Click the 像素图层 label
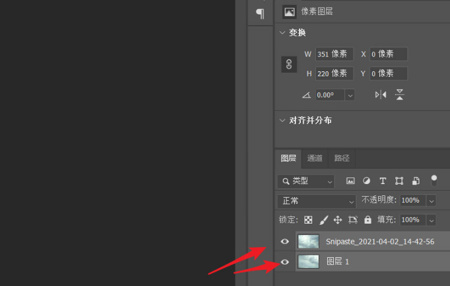The height and width of the screenshot is (286, 450). point(317,11)
